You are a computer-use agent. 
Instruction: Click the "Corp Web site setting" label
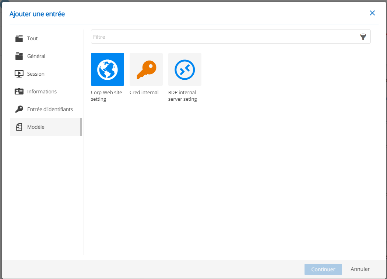pos(106,96)
